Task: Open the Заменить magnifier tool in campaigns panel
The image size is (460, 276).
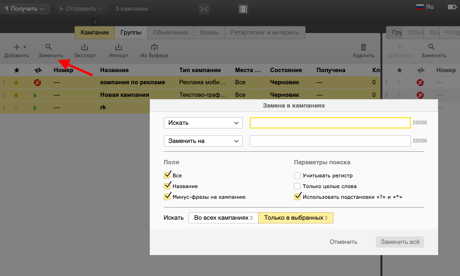Action: tap(49, 47)
